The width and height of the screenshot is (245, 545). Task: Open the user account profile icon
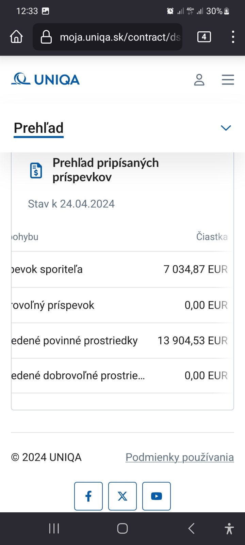point(199,80)
